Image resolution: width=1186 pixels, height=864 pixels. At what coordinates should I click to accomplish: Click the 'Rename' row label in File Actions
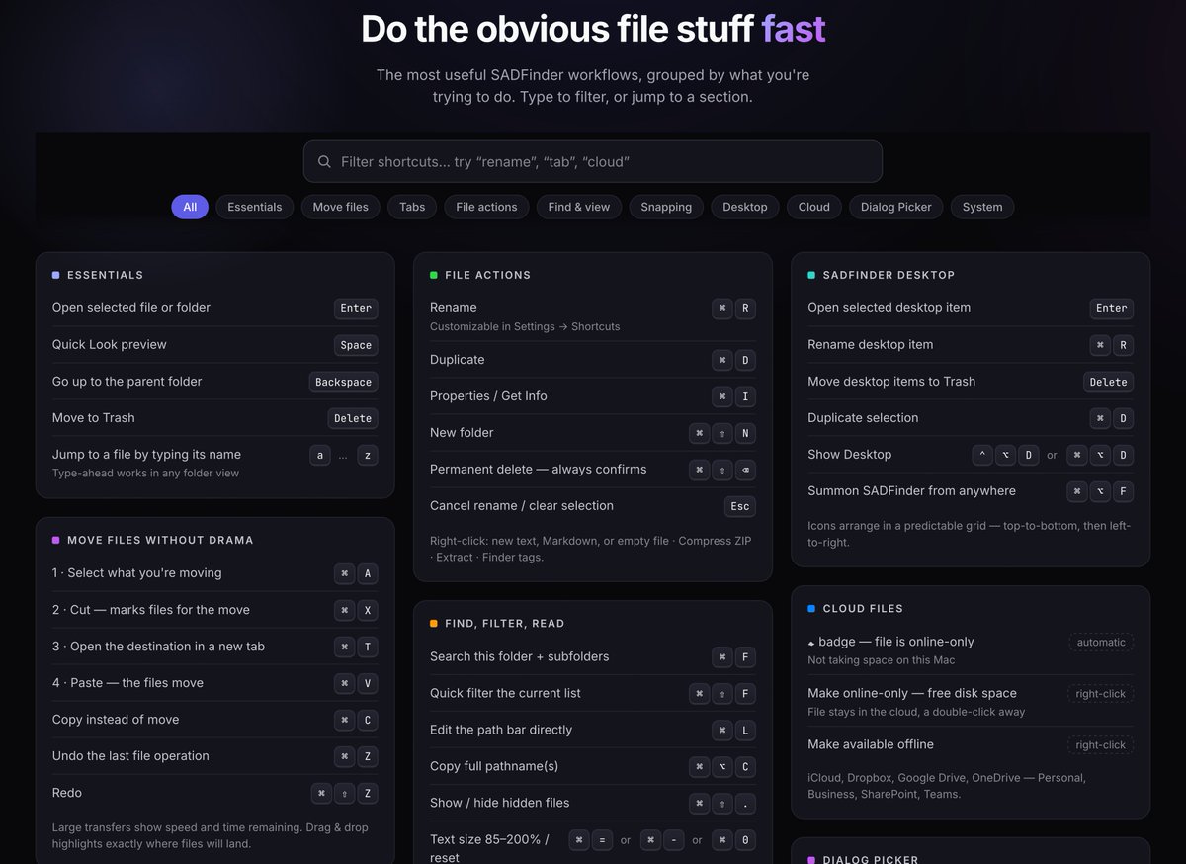(453, 307)
